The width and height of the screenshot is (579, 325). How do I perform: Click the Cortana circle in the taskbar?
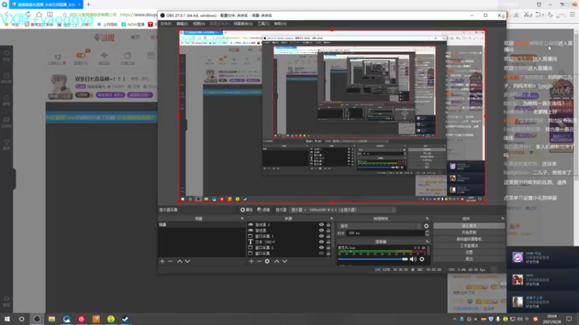click(x=22, y=318)
